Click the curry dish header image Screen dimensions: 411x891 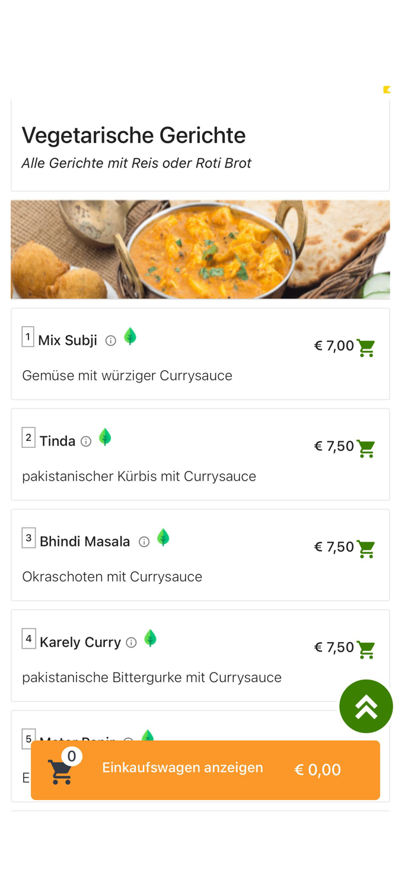[200, 249]
